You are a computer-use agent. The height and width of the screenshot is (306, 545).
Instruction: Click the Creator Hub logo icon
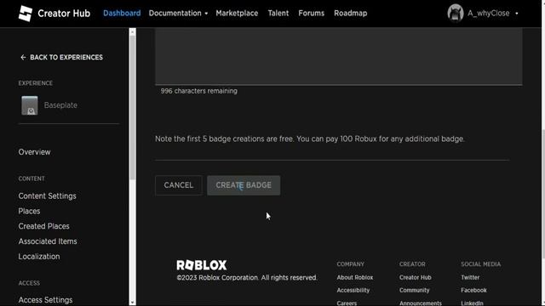click(x=26, y=14)
